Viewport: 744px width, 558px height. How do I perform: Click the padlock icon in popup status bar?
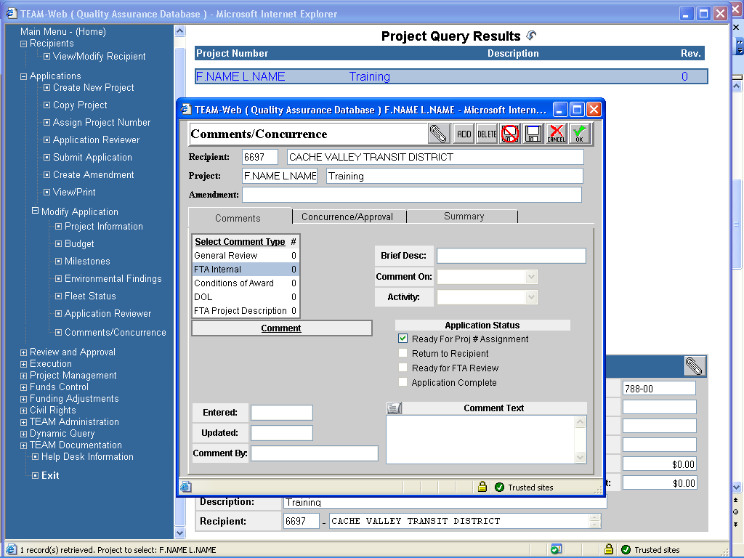[x=482, y=487]
